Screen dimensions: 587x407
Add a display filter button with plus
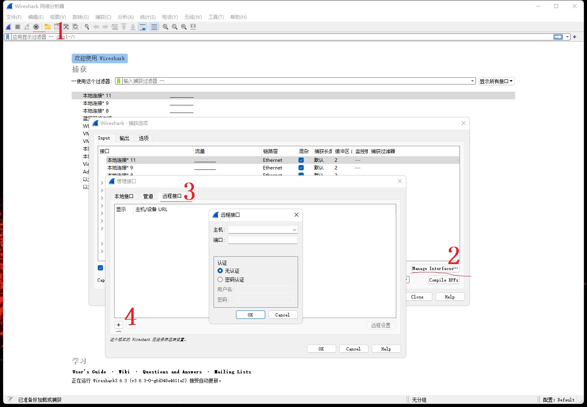point(575,37)
